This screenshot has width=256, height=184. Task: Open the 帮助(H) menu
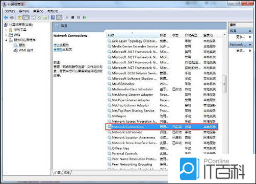coord(53,11)
